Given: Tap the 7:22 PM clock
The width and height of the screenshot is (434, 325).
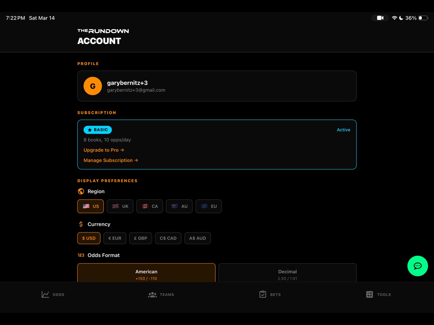Looking at the screenshot, I should click(x=15, y=18).
